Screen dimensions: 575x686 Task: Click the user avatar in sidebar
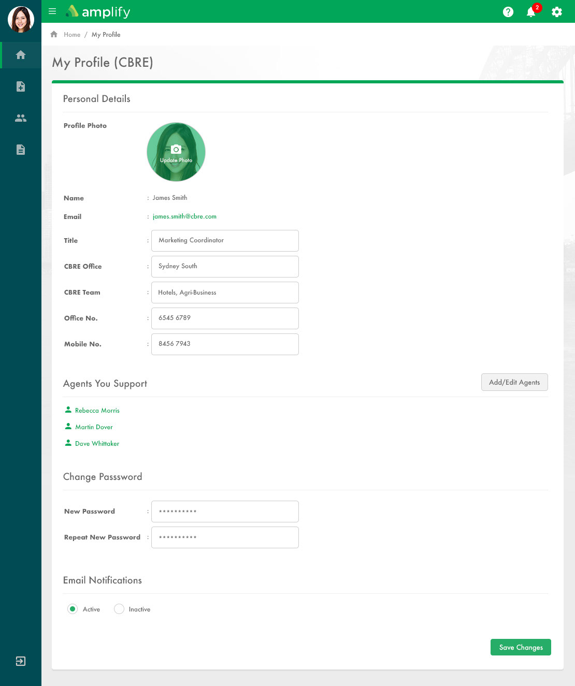tap(21, 19)
